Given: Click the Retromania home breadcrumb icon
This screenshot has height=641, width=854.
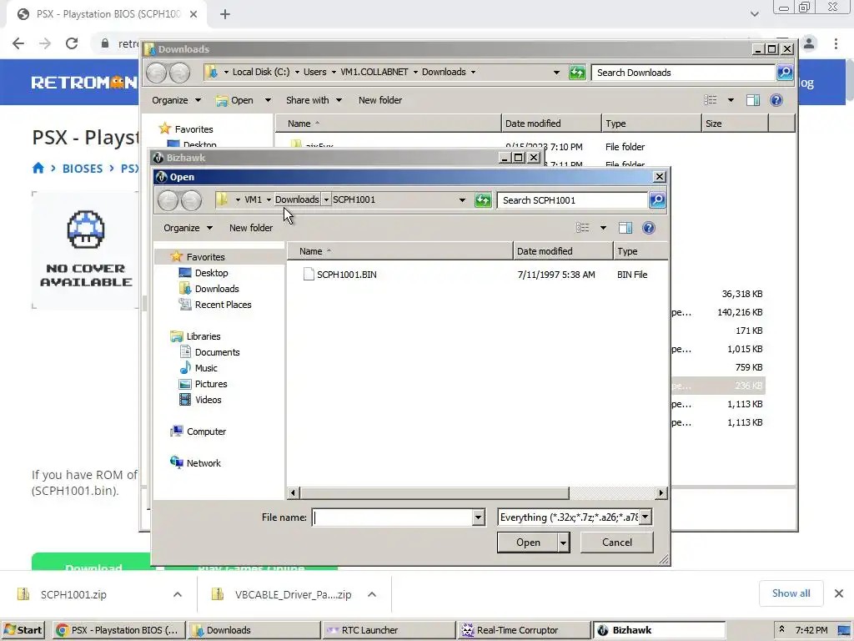Looking at the screenshot, I should [x=38, y=168].
